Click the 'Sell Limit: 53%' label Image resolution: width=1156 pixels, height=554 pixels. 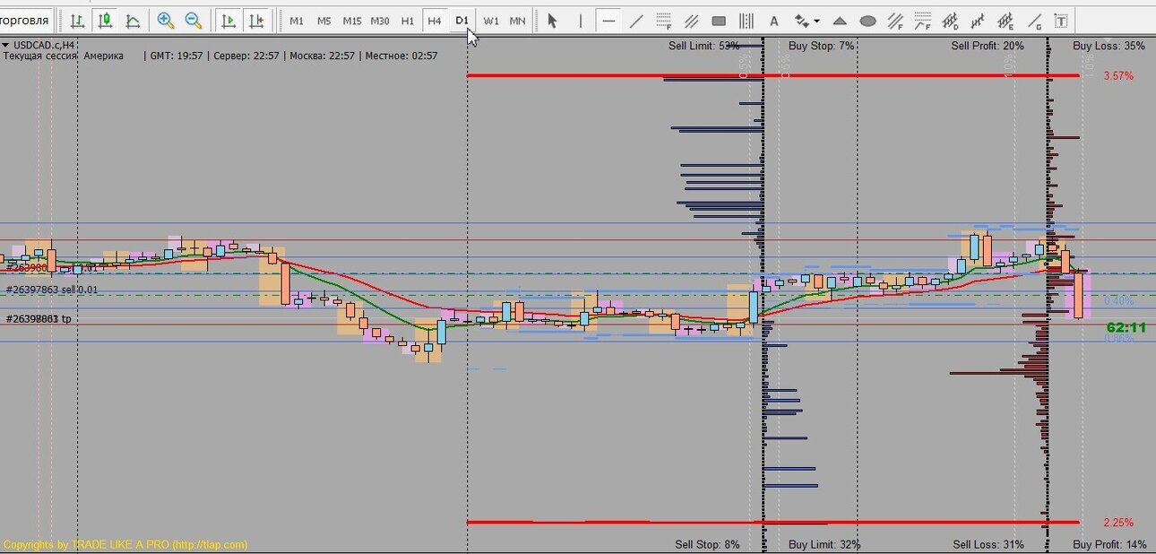[704, 45]
